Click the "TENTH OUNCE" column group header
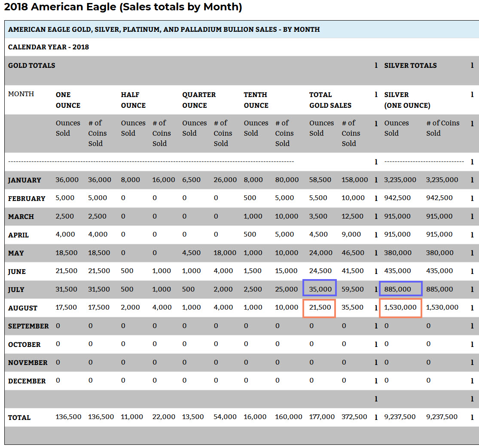The height and width of the screenshot is (447, 479). coord(256,100)
